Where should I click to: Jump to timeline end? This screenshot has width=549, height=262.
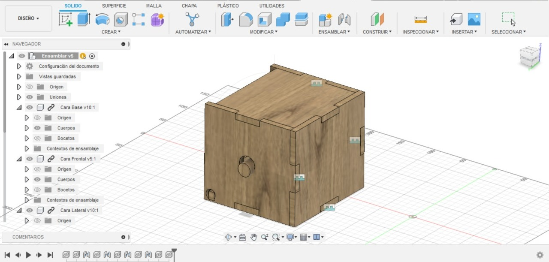click(x=50, y=255)
